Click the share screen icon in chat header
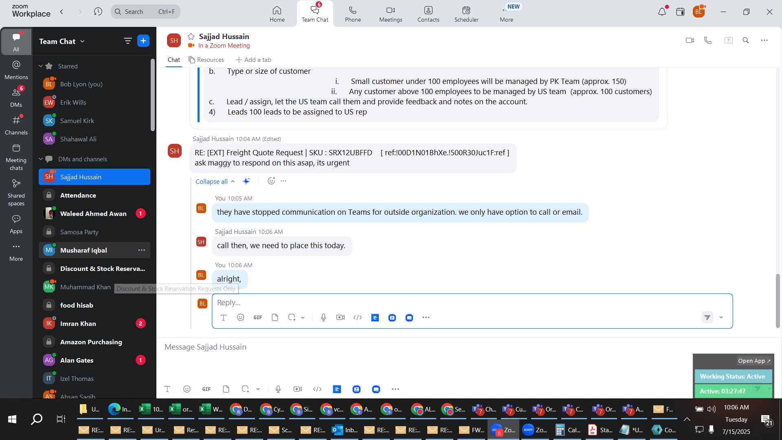The width and height of the screenshot is (782, 440). click(x=728, y=40)
